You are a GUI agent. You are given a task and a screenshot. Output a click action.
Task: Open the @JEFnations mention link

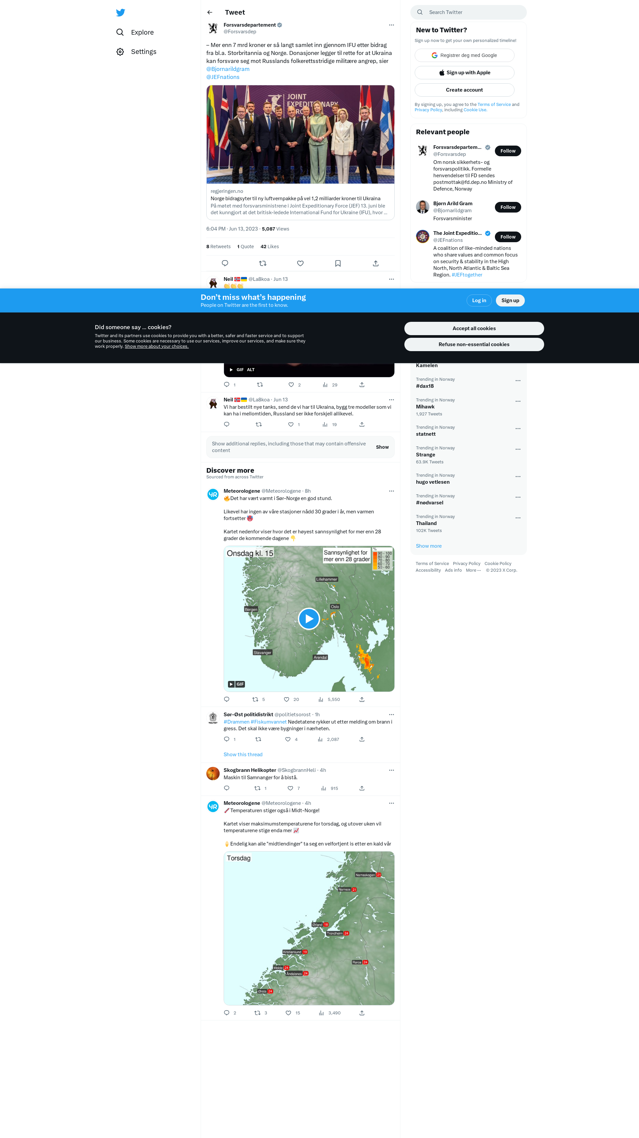pyautogui.click(x=223, y=77)
